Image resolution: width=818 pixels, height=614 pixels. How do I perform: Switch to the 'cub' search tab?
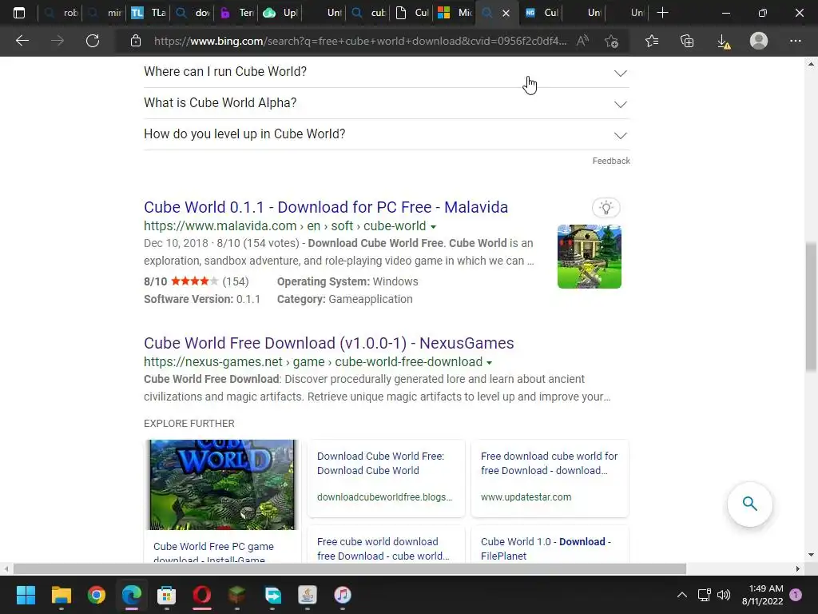[368, 13]
